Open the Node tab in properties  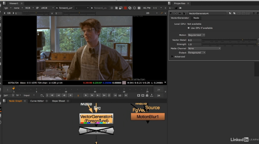(x=196, y=18)
